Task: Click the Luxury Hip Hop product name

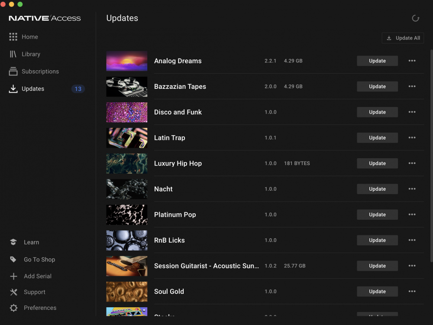Action: [178, 163]
